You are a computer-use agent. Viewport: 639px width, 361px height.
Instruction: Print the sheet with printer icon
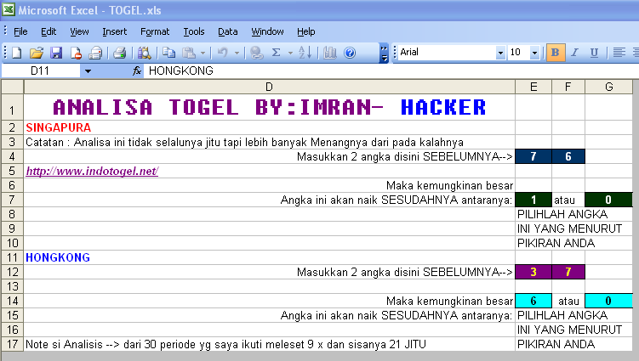click(119, 53)
